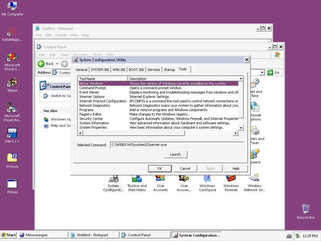This screenshot has height=241, width=321.
Task: Expand the Address bar dropdown arrow
Action: (262, 72)
